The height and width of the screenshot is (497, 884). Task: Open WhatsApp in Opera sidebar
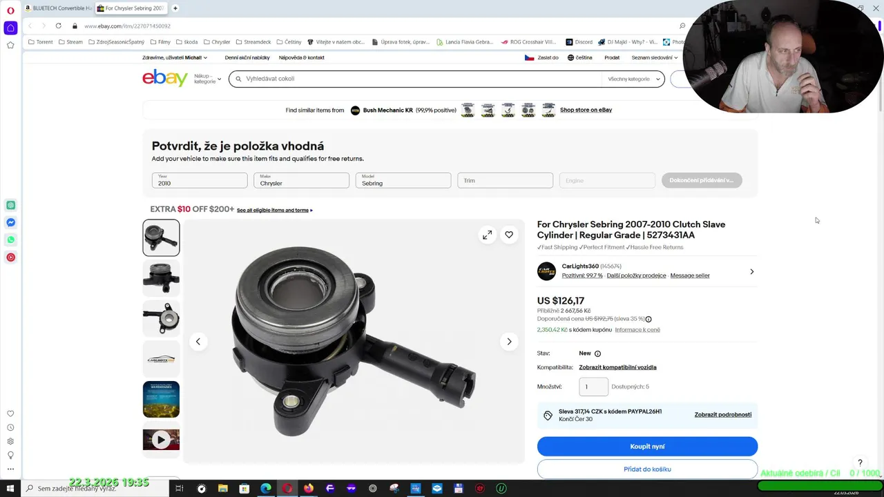coord(10,240)
